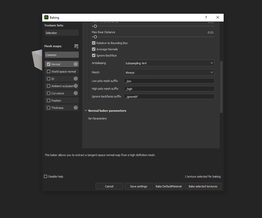
Task: Collapse the Normal baker parameters section
Action: point(86,110)
